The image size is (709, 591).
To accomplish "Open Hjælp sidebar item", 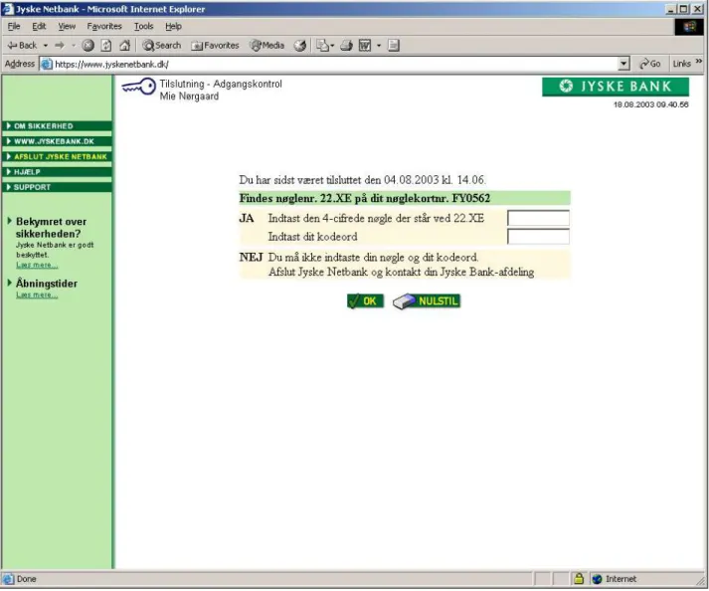I will pos(57,172).
